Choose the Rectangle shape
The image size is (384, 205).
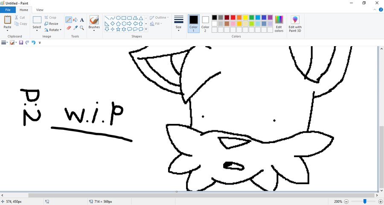[x=124, y=18]
